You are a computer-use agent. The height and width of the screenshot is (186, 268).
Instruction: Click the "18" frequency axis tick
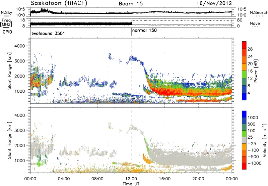tap(22, 20)
